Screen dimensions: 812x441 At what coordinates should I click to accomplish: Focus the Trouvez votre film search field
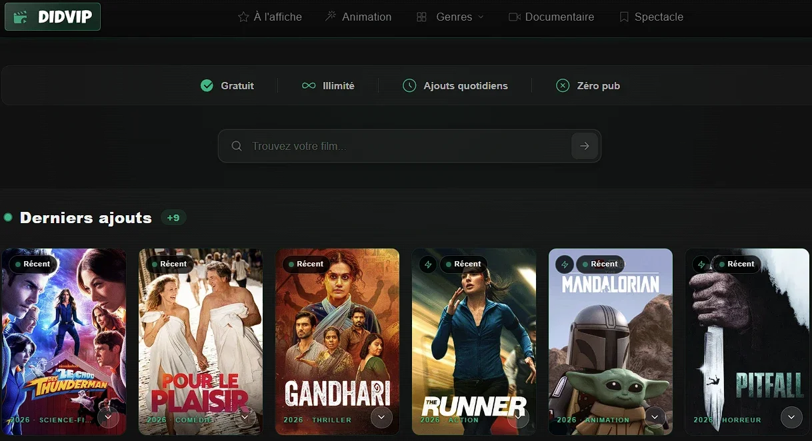409,146
